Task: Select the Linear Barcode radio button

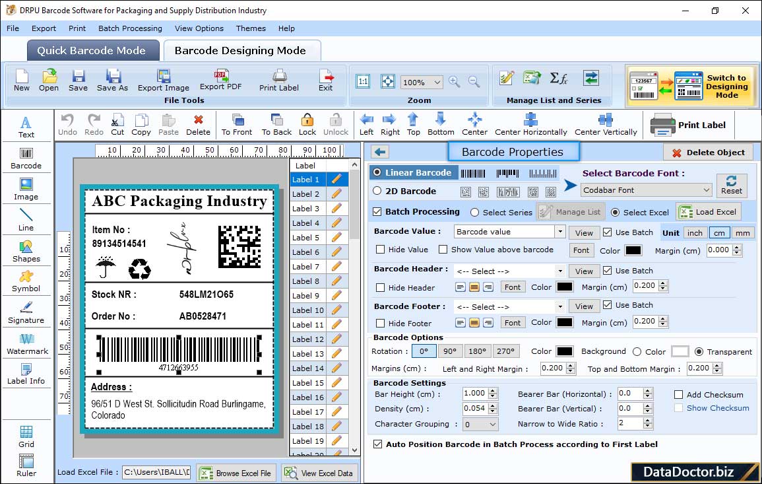Action: coord(377,172)
